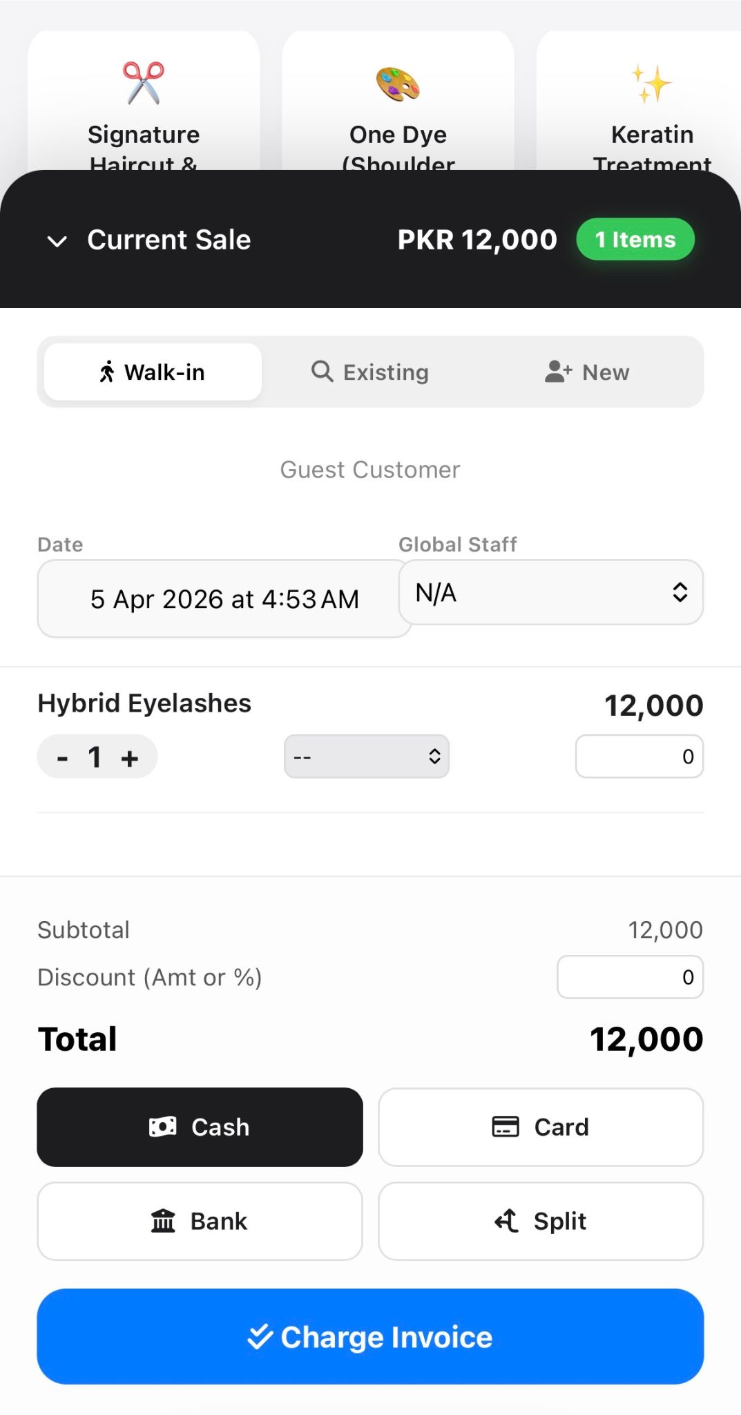The height and width of the screenshot is (1415, 741).
Task: Decrease Hybrid Eyelashes quantity with minus
Action: coord(63,758)
